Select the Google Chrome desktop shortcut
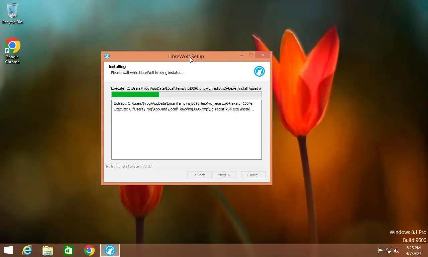428x257 pixels. coord(12,51)
